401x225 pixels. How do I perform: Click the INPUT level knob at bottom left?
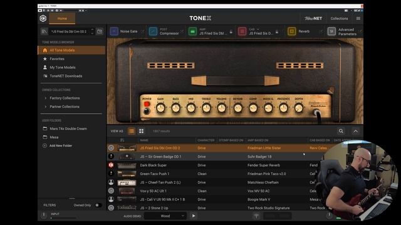point(44,215)
